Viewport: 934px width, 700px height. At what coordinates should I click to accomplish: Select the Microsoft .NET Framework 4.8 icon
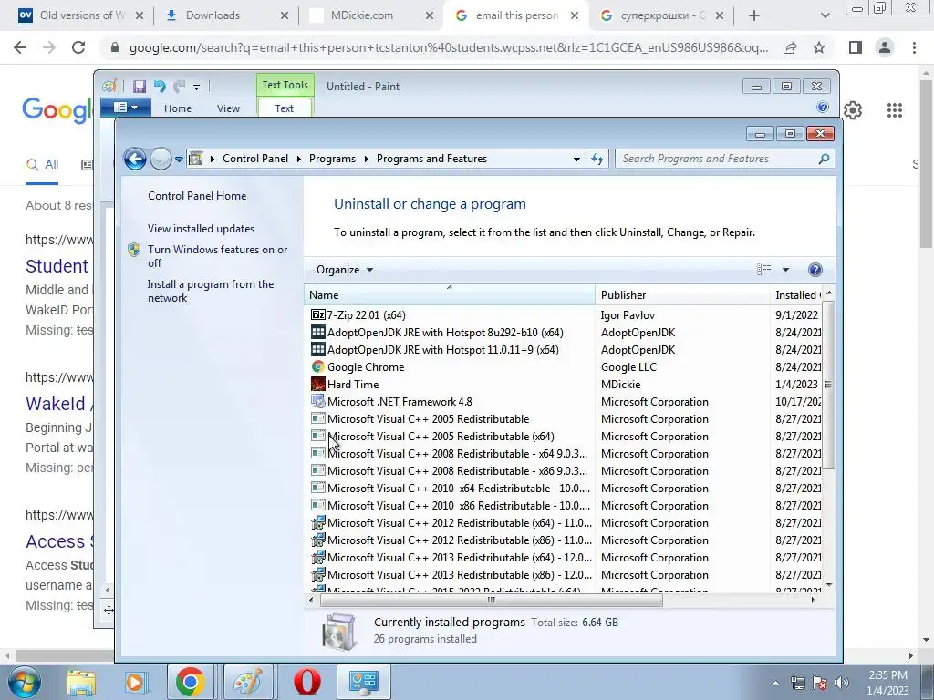[318, 401]
